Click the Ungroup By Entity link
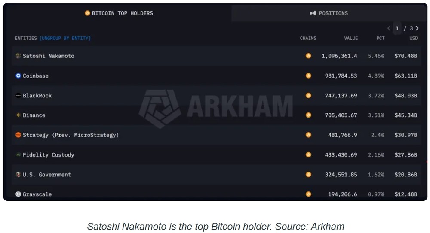This screenshot has width=430, height=233. pyautogui.click(x=65, y=38)
